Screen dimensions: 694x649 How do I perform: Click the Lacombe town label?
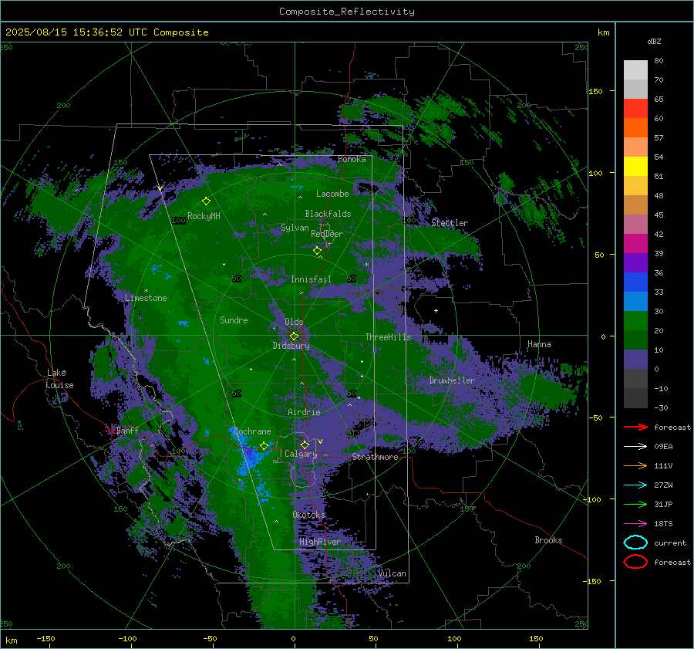pos(332,194)
